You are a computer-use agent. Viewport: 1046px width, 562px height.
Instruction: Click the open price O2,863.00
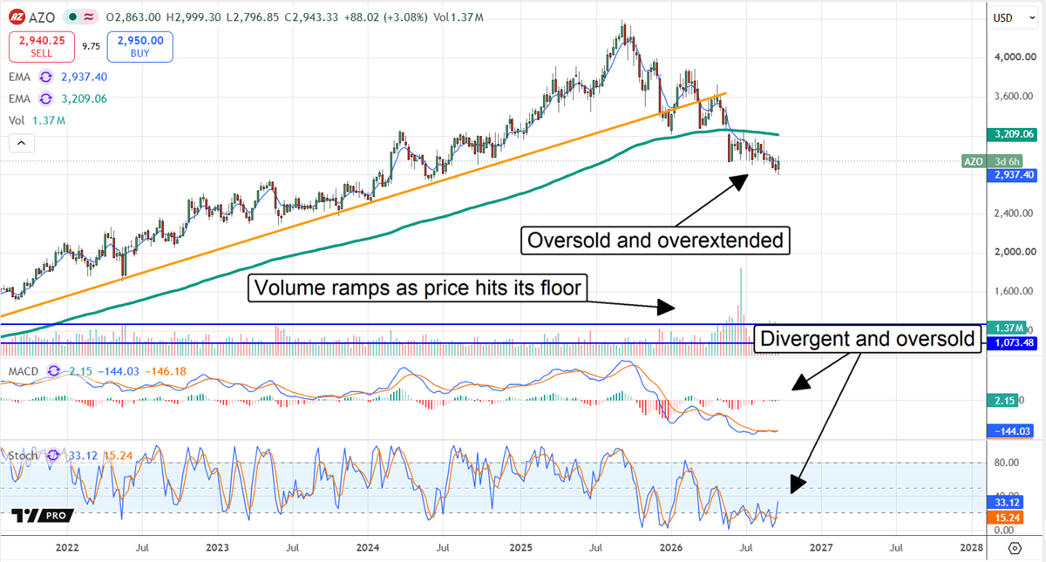click(132, 17)
